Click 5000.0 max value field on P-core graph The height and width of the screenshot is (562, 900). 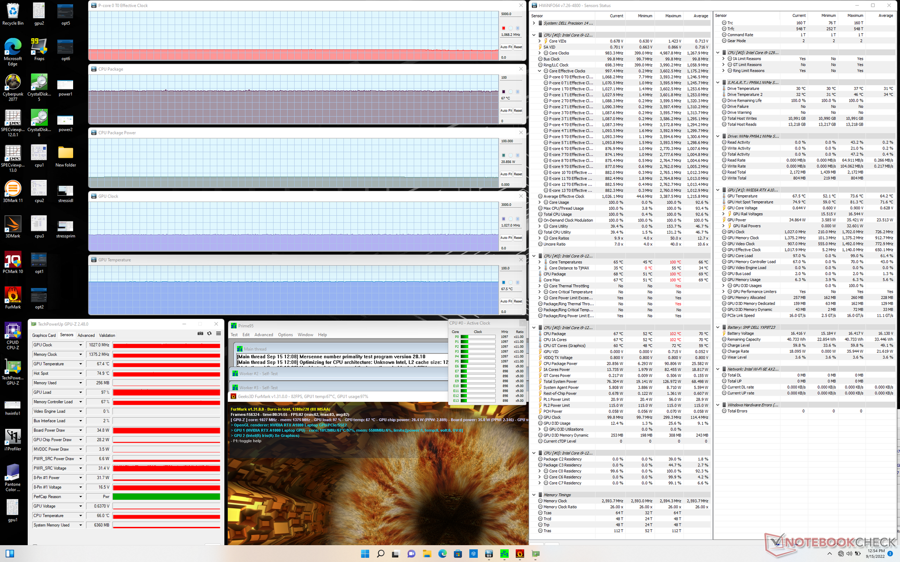[511, 14]
